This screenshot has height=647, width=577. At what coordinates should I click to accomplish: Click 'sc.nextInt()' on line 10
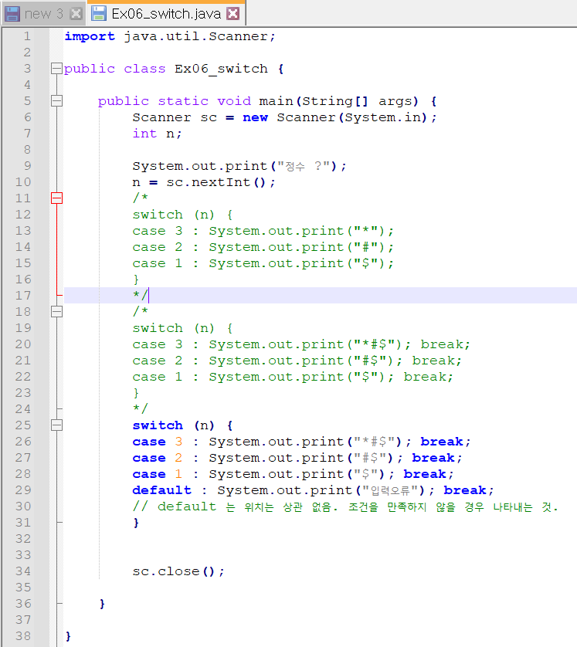coord(216,182)
